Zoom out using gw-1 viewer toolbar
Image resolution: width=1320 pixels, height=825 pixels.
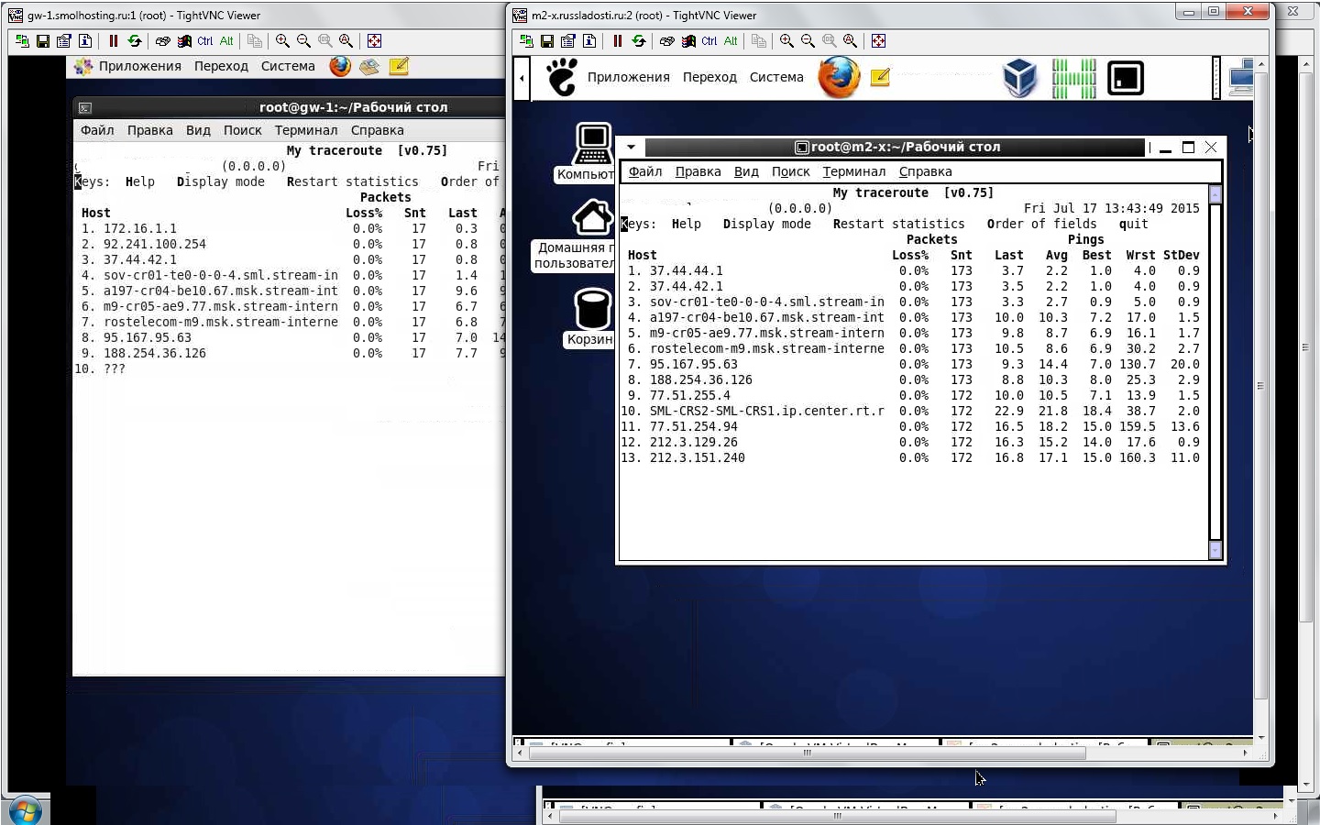(x=303, y=41)
